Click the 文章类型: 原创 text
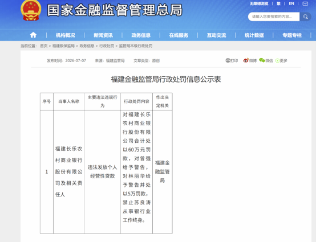Viewport: 316px width, 242px height. [x=147, y=60]
